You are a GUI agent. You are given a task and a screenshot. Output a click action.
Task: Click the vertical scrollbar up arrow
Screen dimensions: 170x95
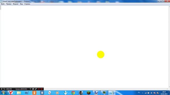coord(169,7)
